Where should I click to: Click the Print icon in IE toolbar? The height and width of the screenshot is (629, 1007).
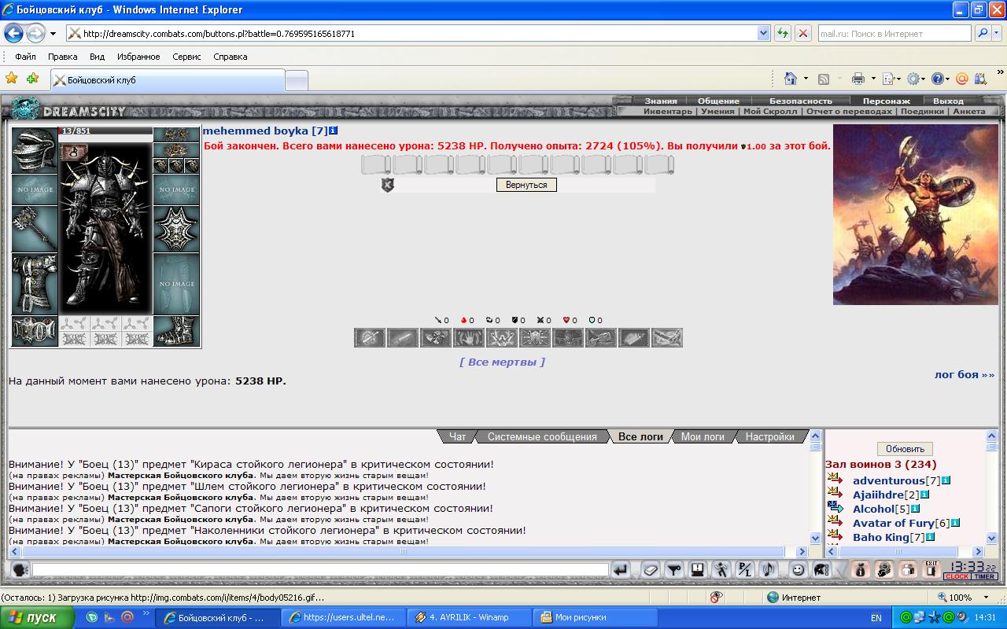pyautogui.click(x=858, y=79)
